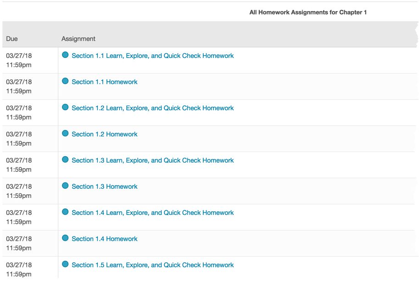Click the dot next to Section 1.2 Learn assignment
The height and width of the screenshot is (282, 419).
click(65, 107)
